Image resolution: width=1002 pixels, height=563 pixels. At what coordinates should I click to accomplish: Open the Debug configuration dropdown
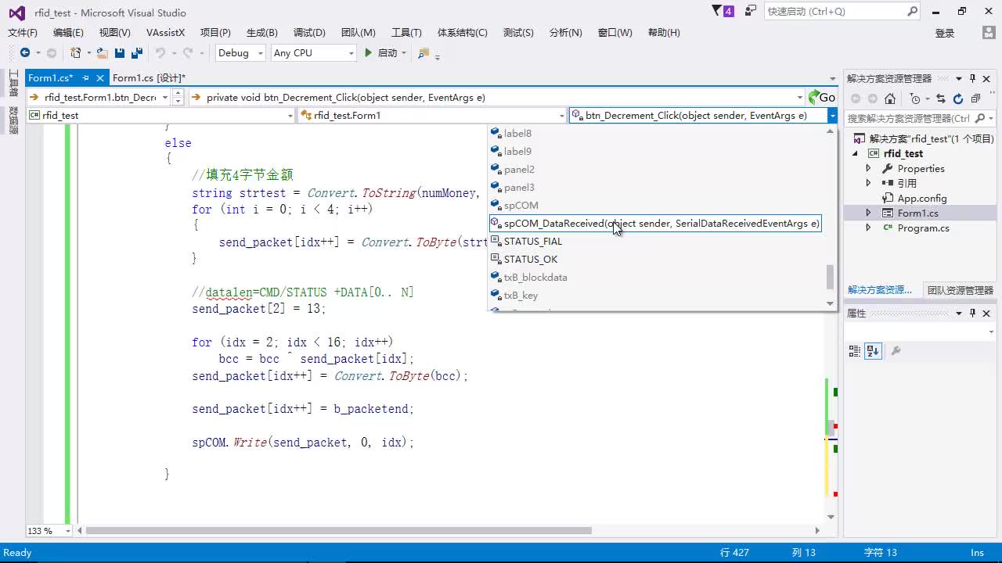[x=240, y=53]
